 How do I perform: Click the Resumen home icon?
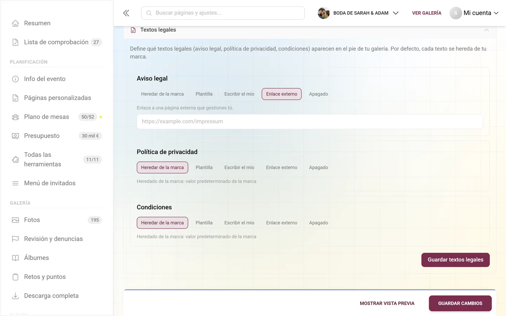click(15, 23)
